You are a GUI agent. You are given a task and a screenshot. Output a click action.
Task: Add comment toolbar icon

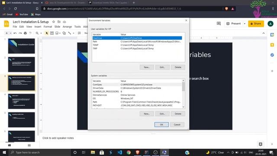[x=79, y=33]
